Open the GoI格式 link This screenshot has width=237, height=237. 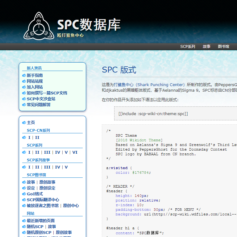(x=35, y=194)
